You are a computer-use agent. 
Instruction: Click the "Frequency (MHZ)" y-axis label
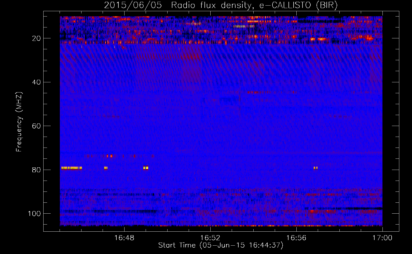coord(19,122)
